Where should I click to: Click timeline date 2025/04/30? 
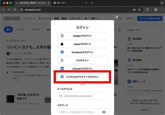point(18,72)
